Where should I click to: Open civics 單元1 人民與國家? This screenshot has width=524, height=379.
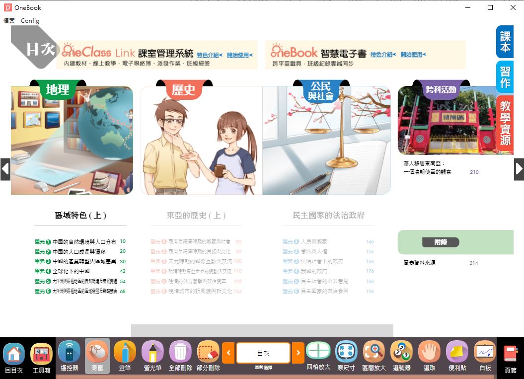tap(328, 241)
